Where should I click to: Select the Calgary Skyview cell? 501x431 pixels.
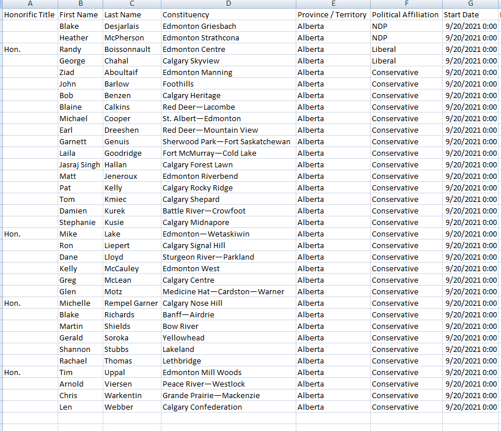click(228, 61)
